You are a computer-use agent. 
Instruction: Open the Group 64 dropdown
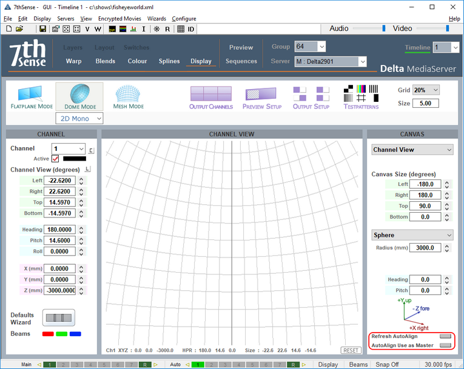click(310, 47)
